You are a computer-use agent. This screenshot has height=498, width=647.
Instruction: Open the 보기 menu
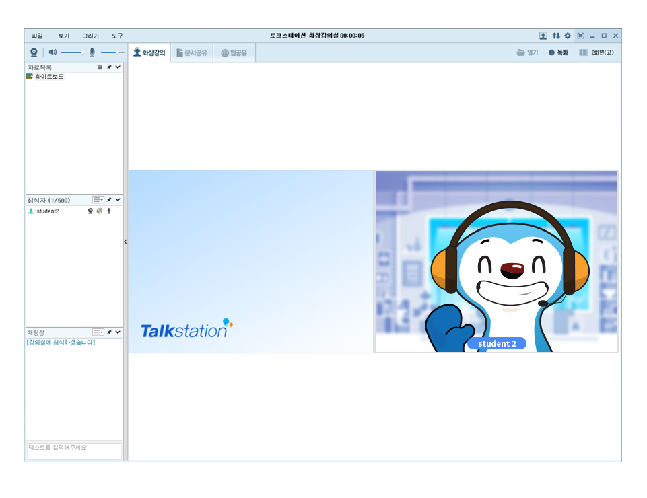click(x=64, y=36)
